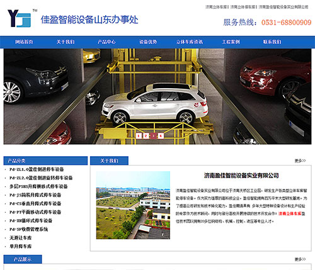Open the company aerial photo thumbnail
Viewport: 315px width, 270px height.
133,205
